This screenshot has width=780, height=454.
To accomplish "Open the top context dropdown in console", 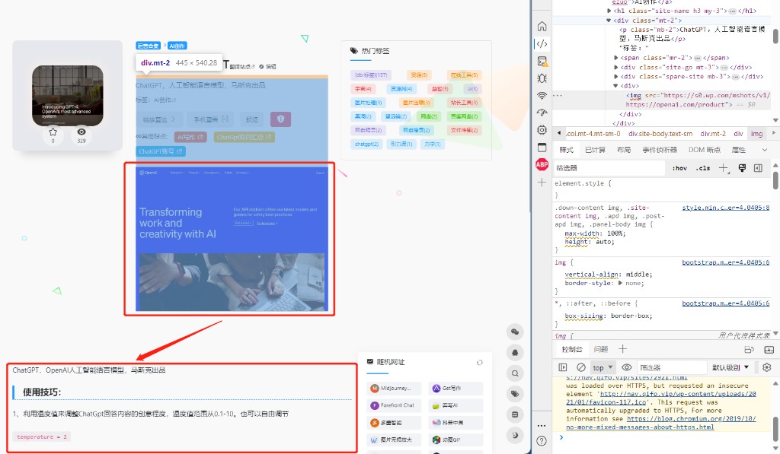I will click(603, 367).
